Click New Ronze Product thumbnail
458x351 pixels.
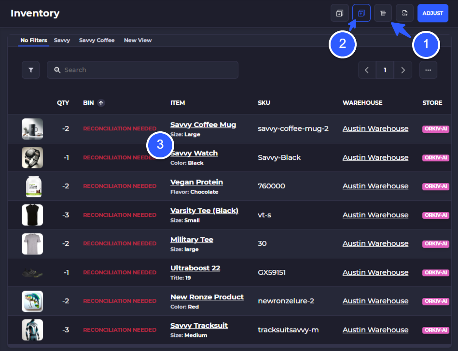(x=32, y=301)
